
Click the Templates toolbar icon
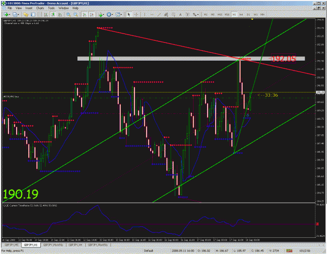118,15
